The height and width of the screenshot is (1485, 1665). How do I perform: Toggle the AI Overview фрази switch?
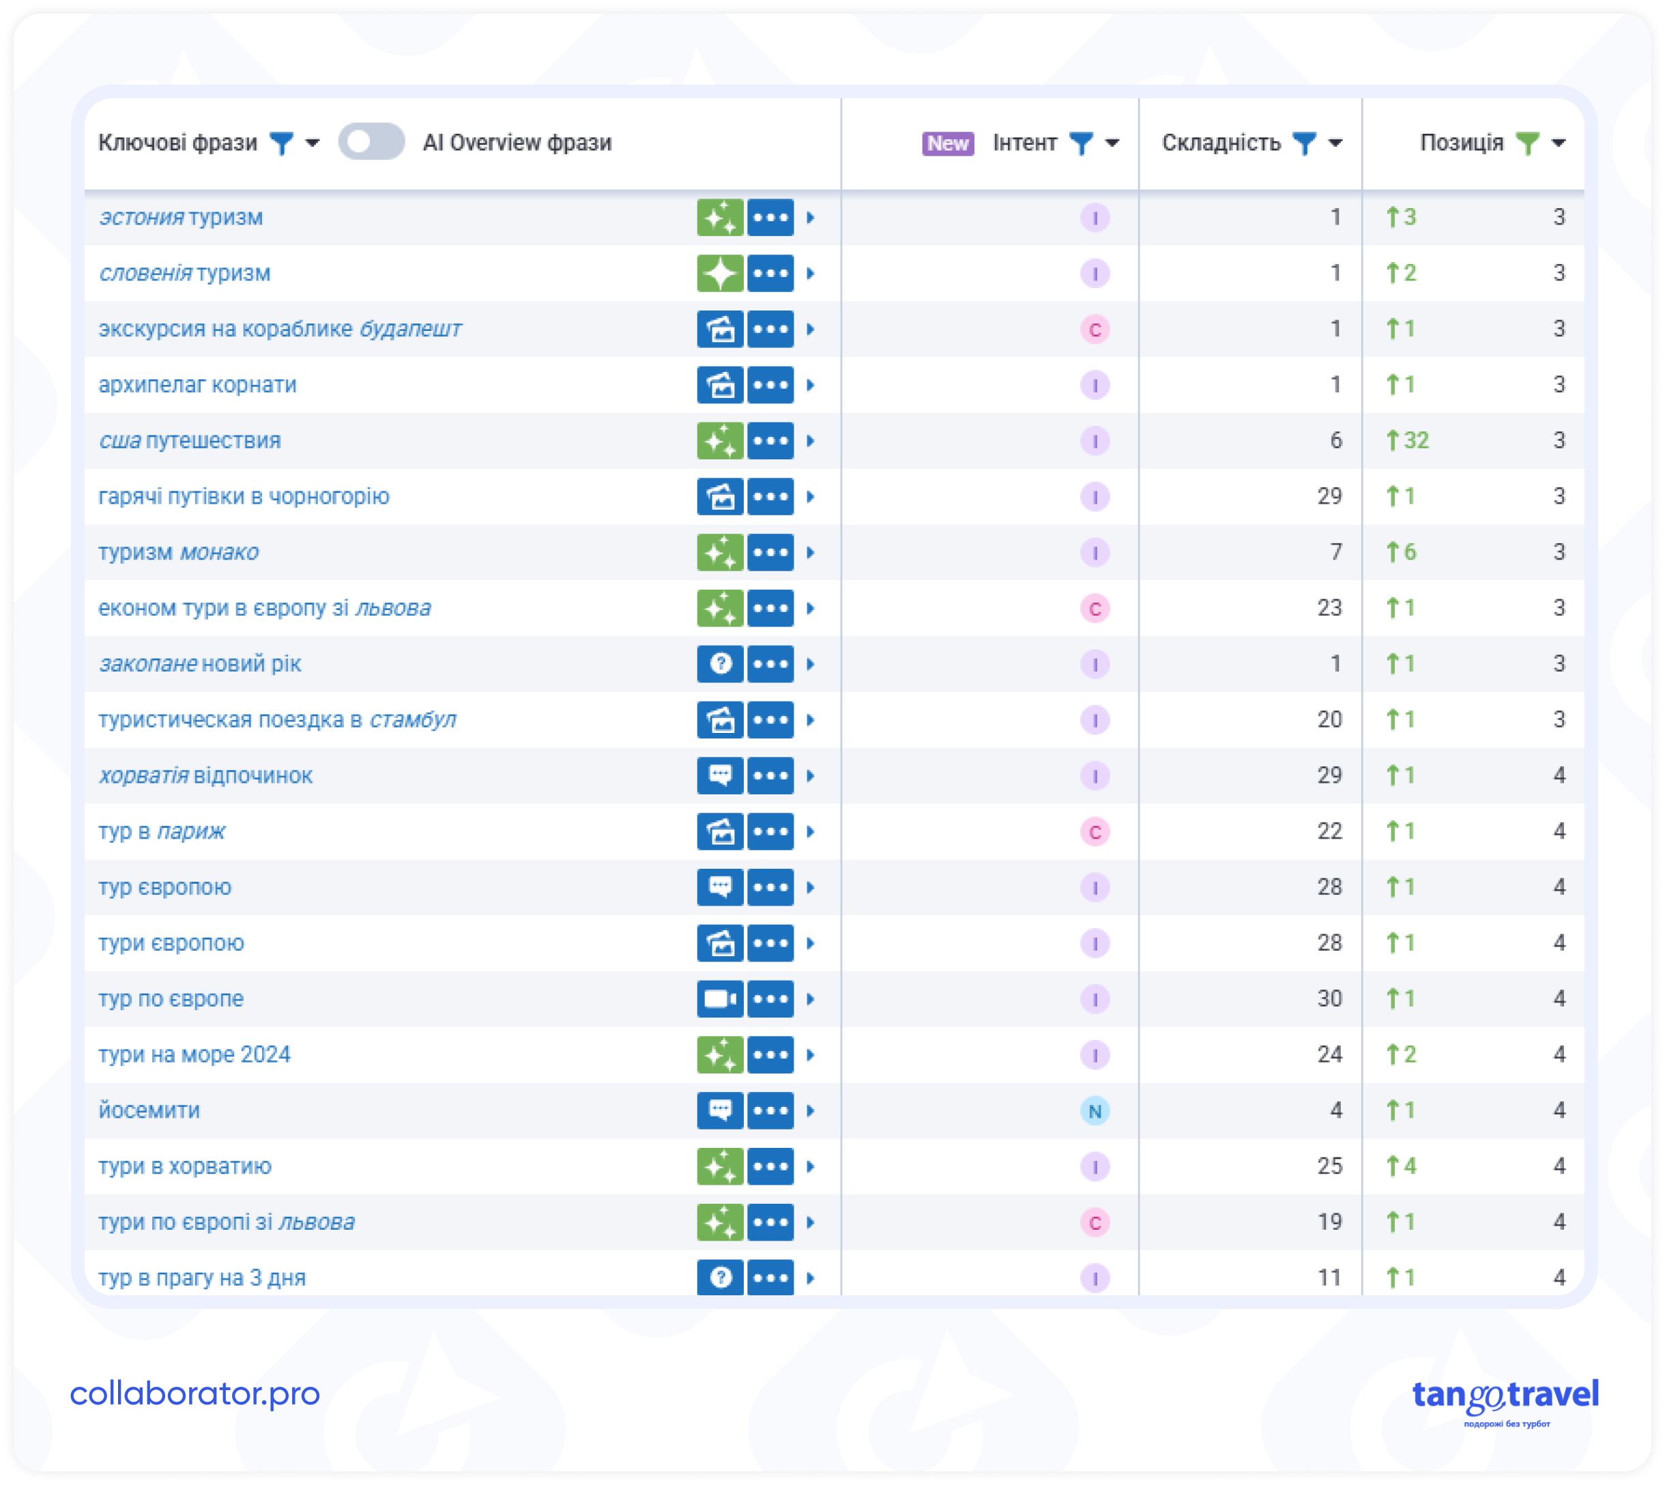click(371, 142)
